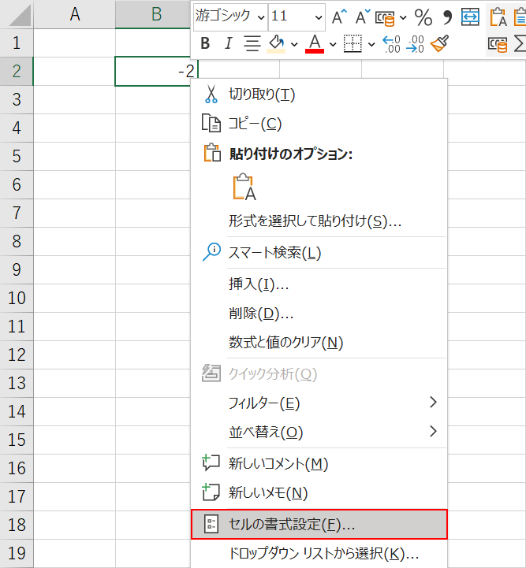Viewport: 526px width, 568px height.
Task: Apply accounting number format in mini toolbar top row
Action: (x=385, y=18)
